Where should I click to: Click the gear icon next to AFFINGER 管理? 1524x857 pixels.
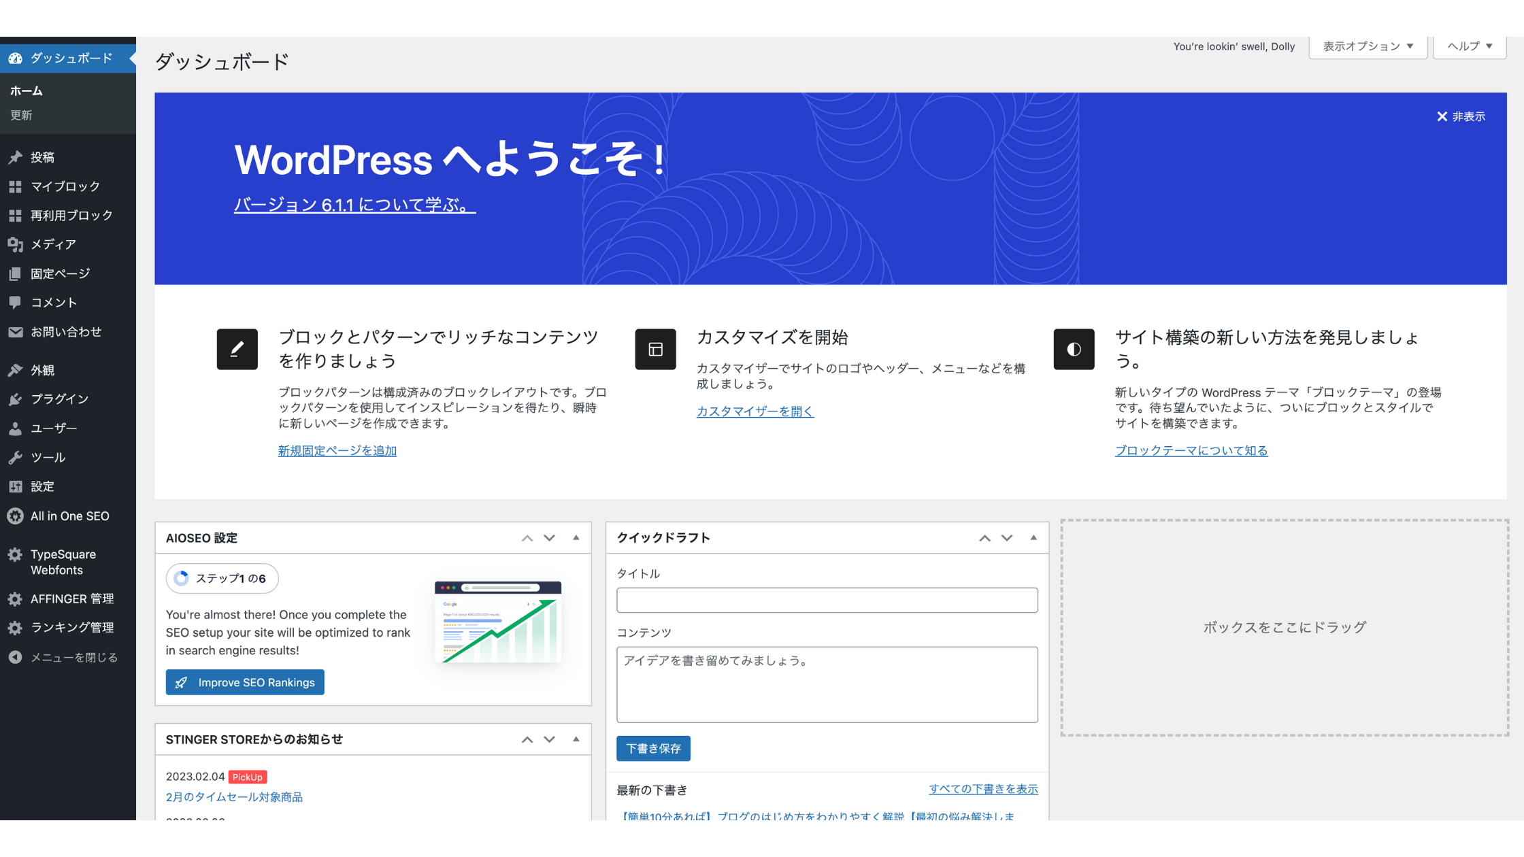pyautogui.click(x=15, y=599)
